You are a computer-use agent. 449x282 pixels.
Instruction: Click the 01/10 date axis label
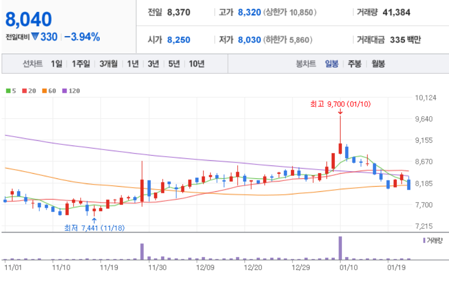pyautogui.click(x=348, y=268)
